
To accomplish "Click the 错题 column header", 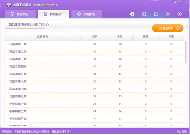I will coord(145,36).
